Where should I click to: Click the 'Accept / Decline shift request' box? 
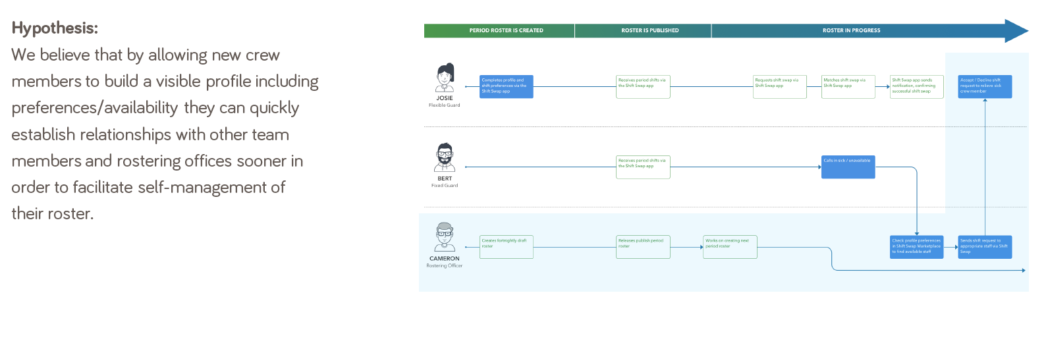coord(985,86)
